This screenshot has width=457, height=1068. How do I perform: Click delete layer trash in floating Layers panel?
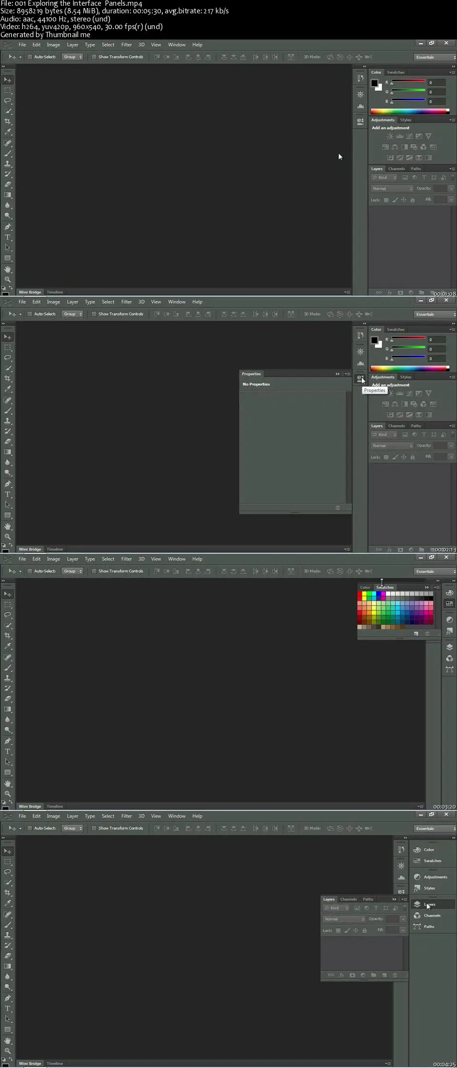tap(395, 975)
